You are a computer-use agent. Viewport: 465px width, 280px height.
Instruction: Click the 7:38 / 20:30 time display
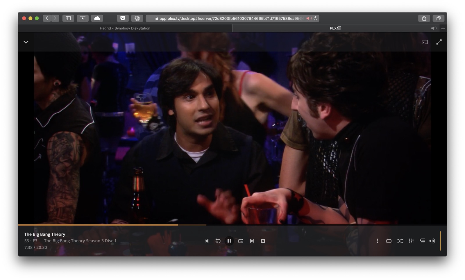[35, 247]
